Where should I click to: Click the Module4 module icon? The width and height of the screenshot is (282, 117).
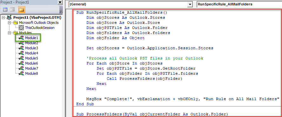pos(21,53)
